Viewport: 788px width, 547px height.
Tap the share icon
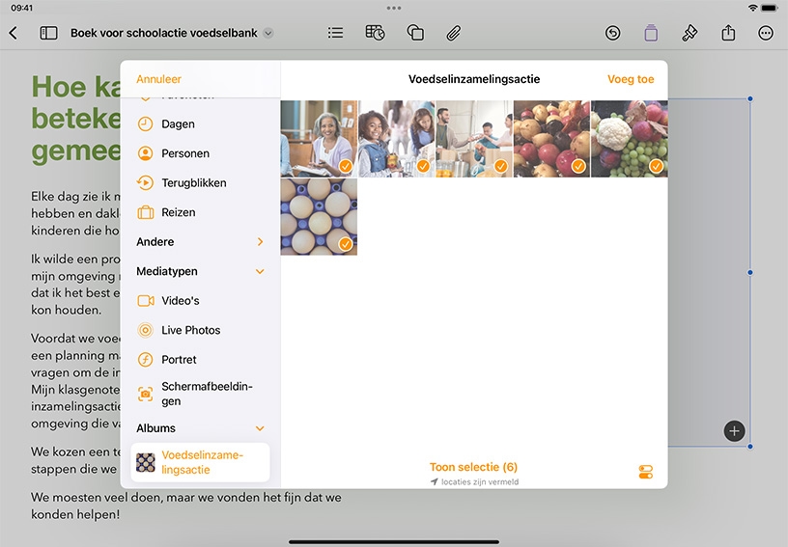coord(728,33)
